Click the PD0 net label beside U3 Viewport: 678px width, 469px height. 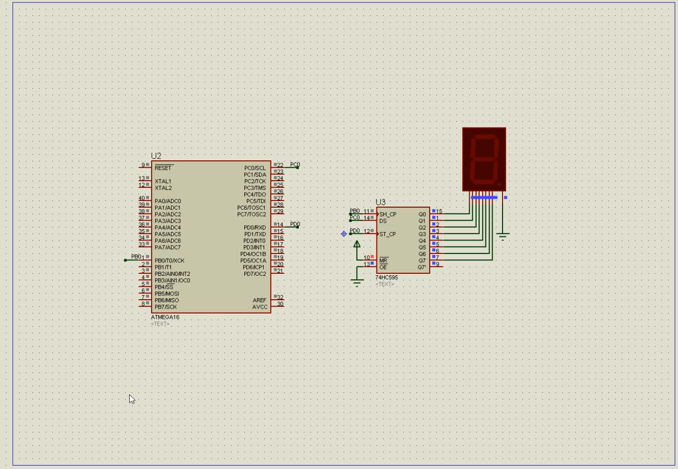(354, 231)
